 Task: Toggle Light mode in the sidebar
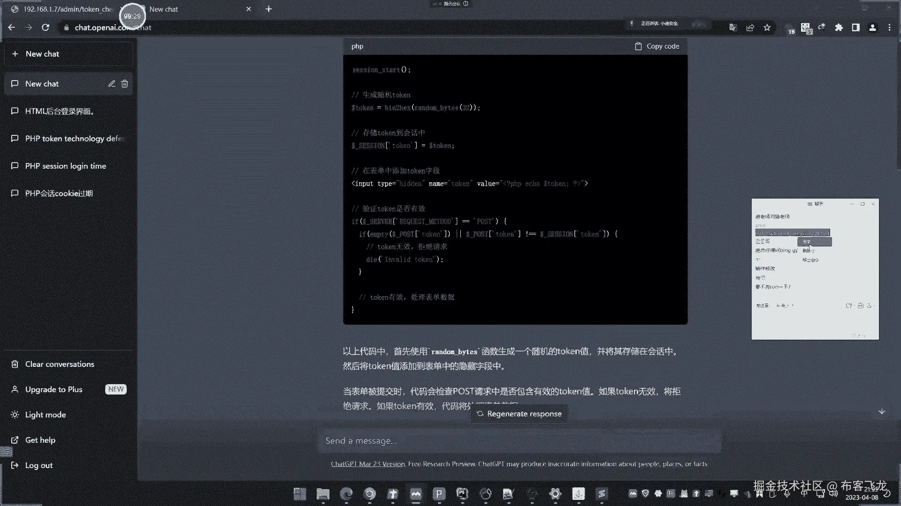[x=45, y=415]
